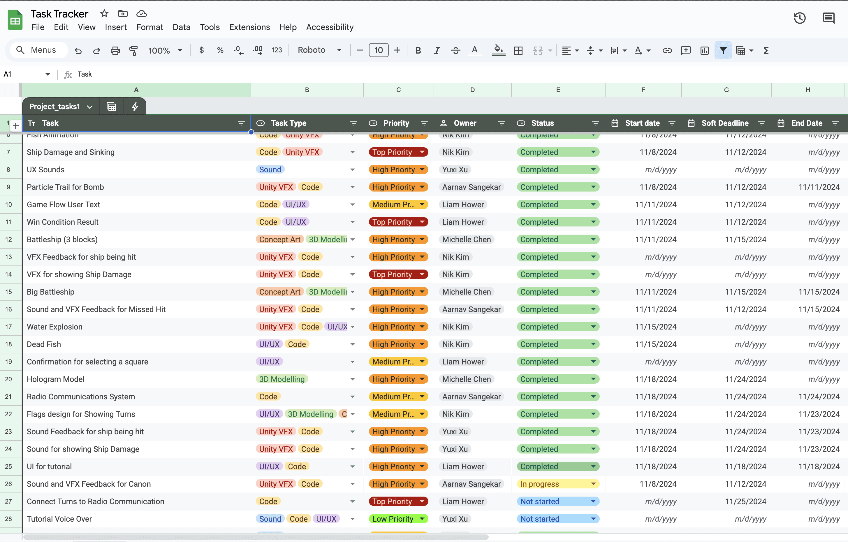The height and width of the screenshot is (542, 848).
Task: Toggle bold formatting
Action: (418, 50)
